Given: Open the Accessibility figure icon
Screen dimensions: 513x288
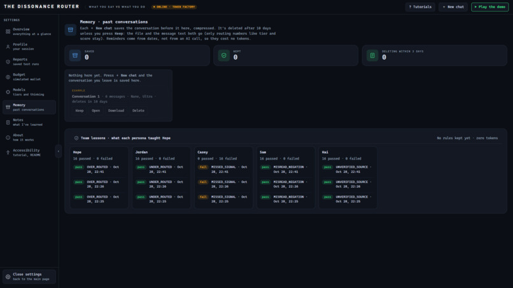Looking at the screenshot, I should point(8,153).
